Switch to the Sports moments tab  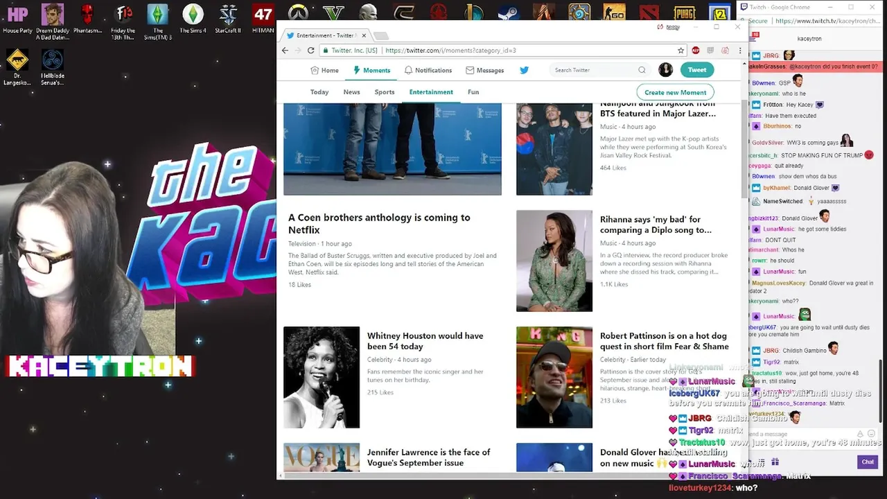pos(385,92)
